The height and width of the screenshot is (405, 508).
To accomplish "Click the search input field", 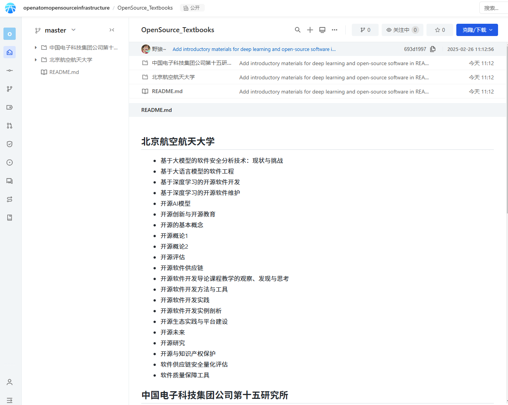I will (493, 8).
